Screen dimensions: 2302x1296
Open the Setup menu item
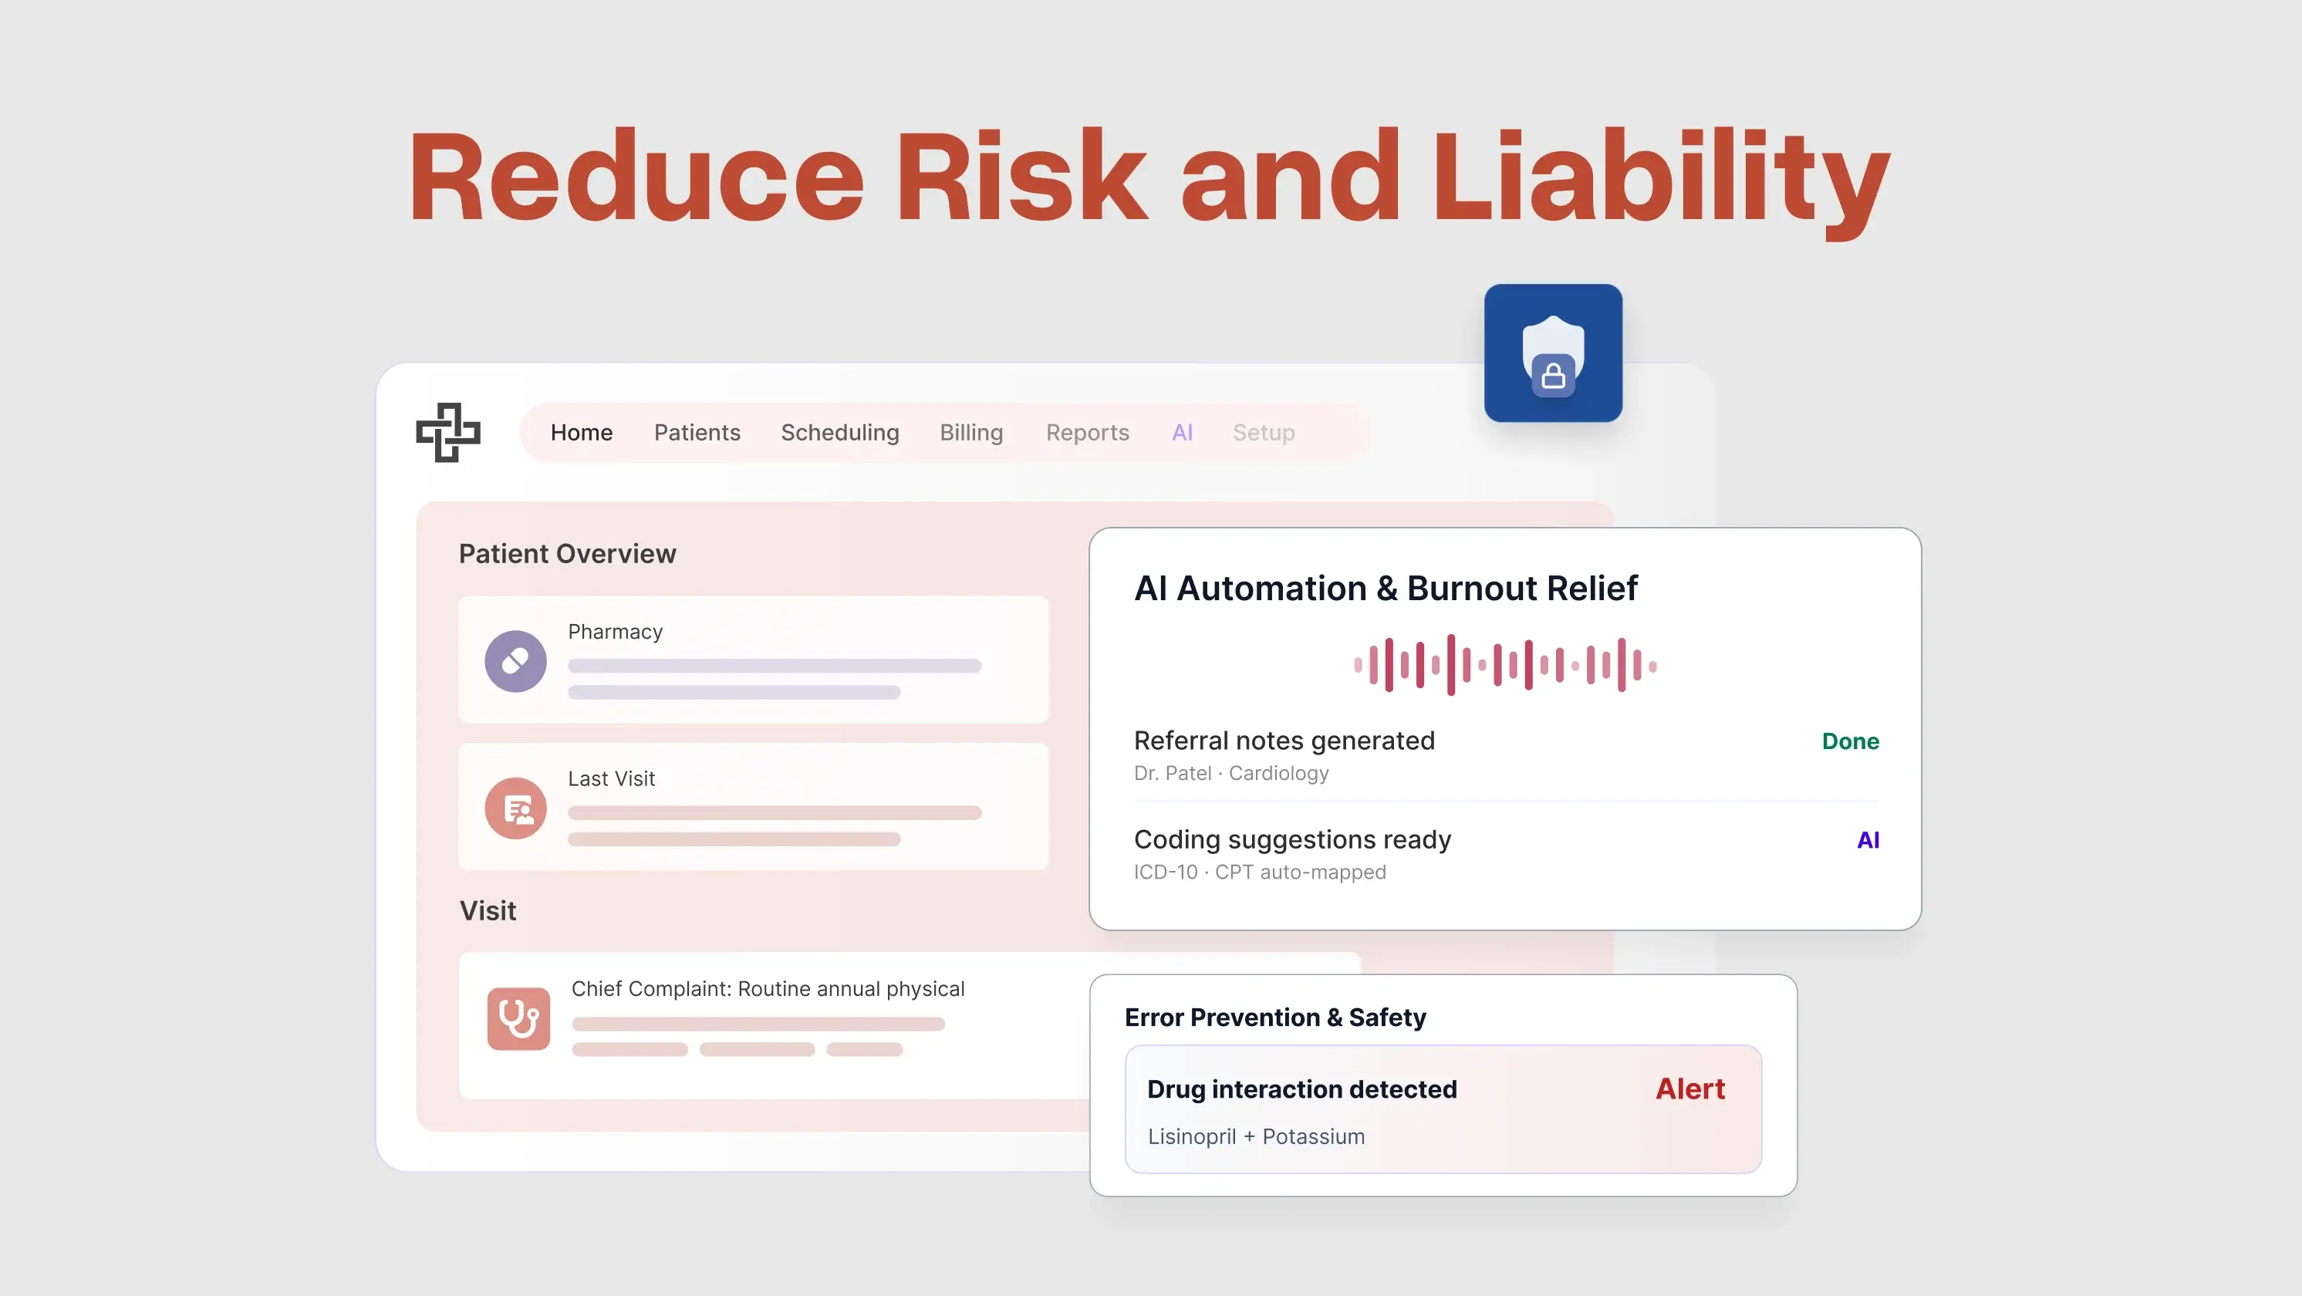click(1264, 432)
